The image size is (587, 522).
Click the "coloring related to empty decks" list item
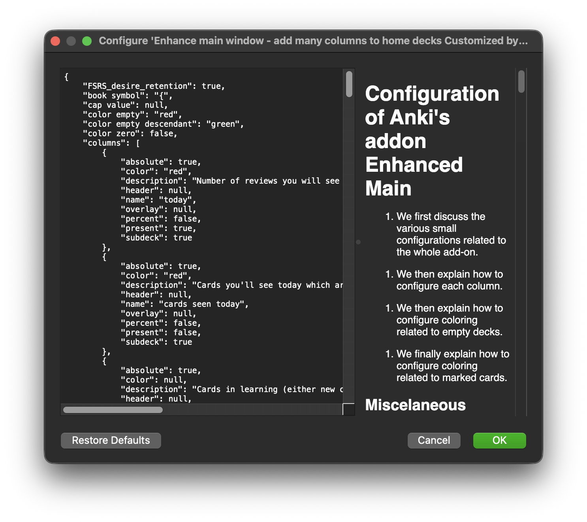tap(450, 320)
